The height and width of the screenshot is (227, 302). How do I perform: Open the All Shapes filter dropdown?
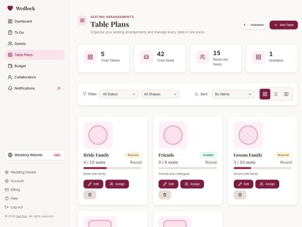(160, 94)
